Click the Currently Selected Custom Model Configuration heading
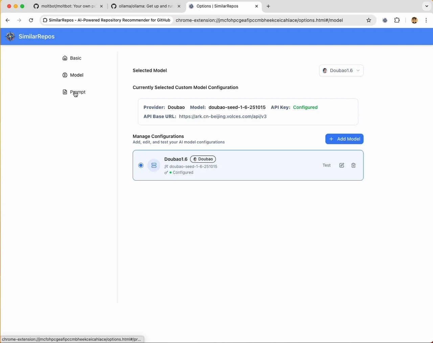The width and height of the screenshot is (433, 343). 185,87
